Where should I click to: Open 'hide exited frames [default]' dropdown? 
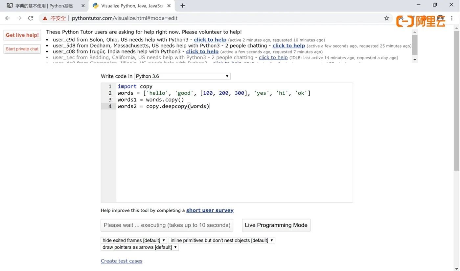tap(134, 241)
